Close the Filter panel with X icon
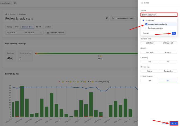Image resolution: width=180 pixels, height=126 pixels. 142,3
